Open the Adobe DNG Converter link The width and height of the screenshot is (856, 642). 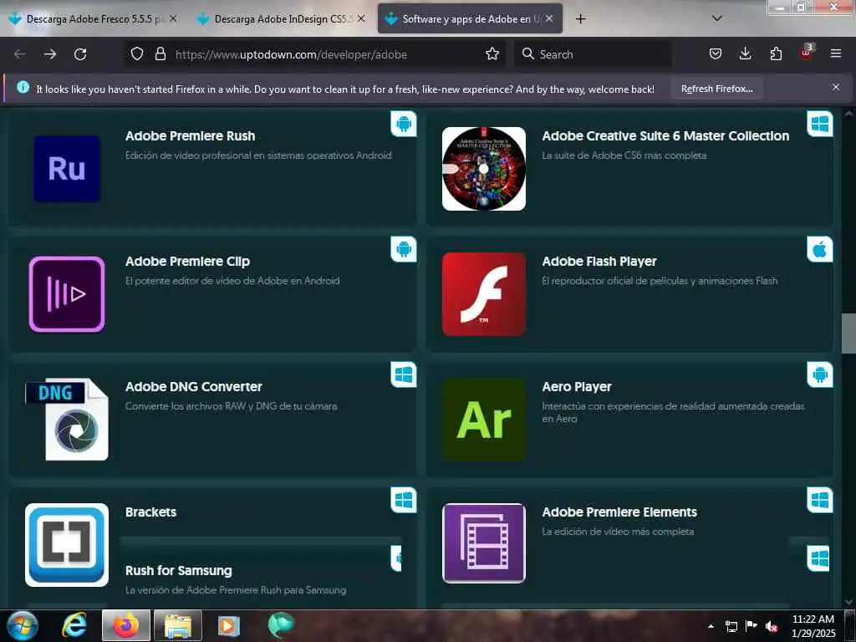click(x=194, y=387)
